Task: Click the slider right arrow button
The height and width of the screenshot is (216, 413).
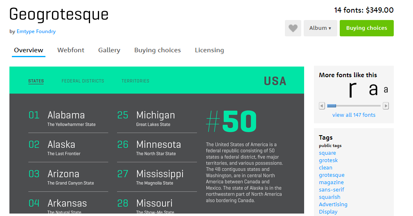Action: (x=386, y=106)
